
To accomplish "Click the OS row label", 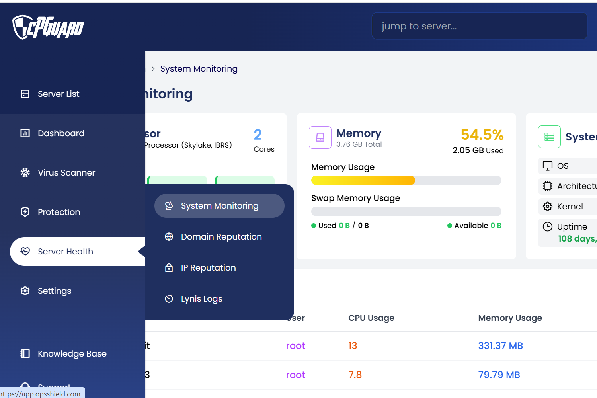I will click(563, 166).
